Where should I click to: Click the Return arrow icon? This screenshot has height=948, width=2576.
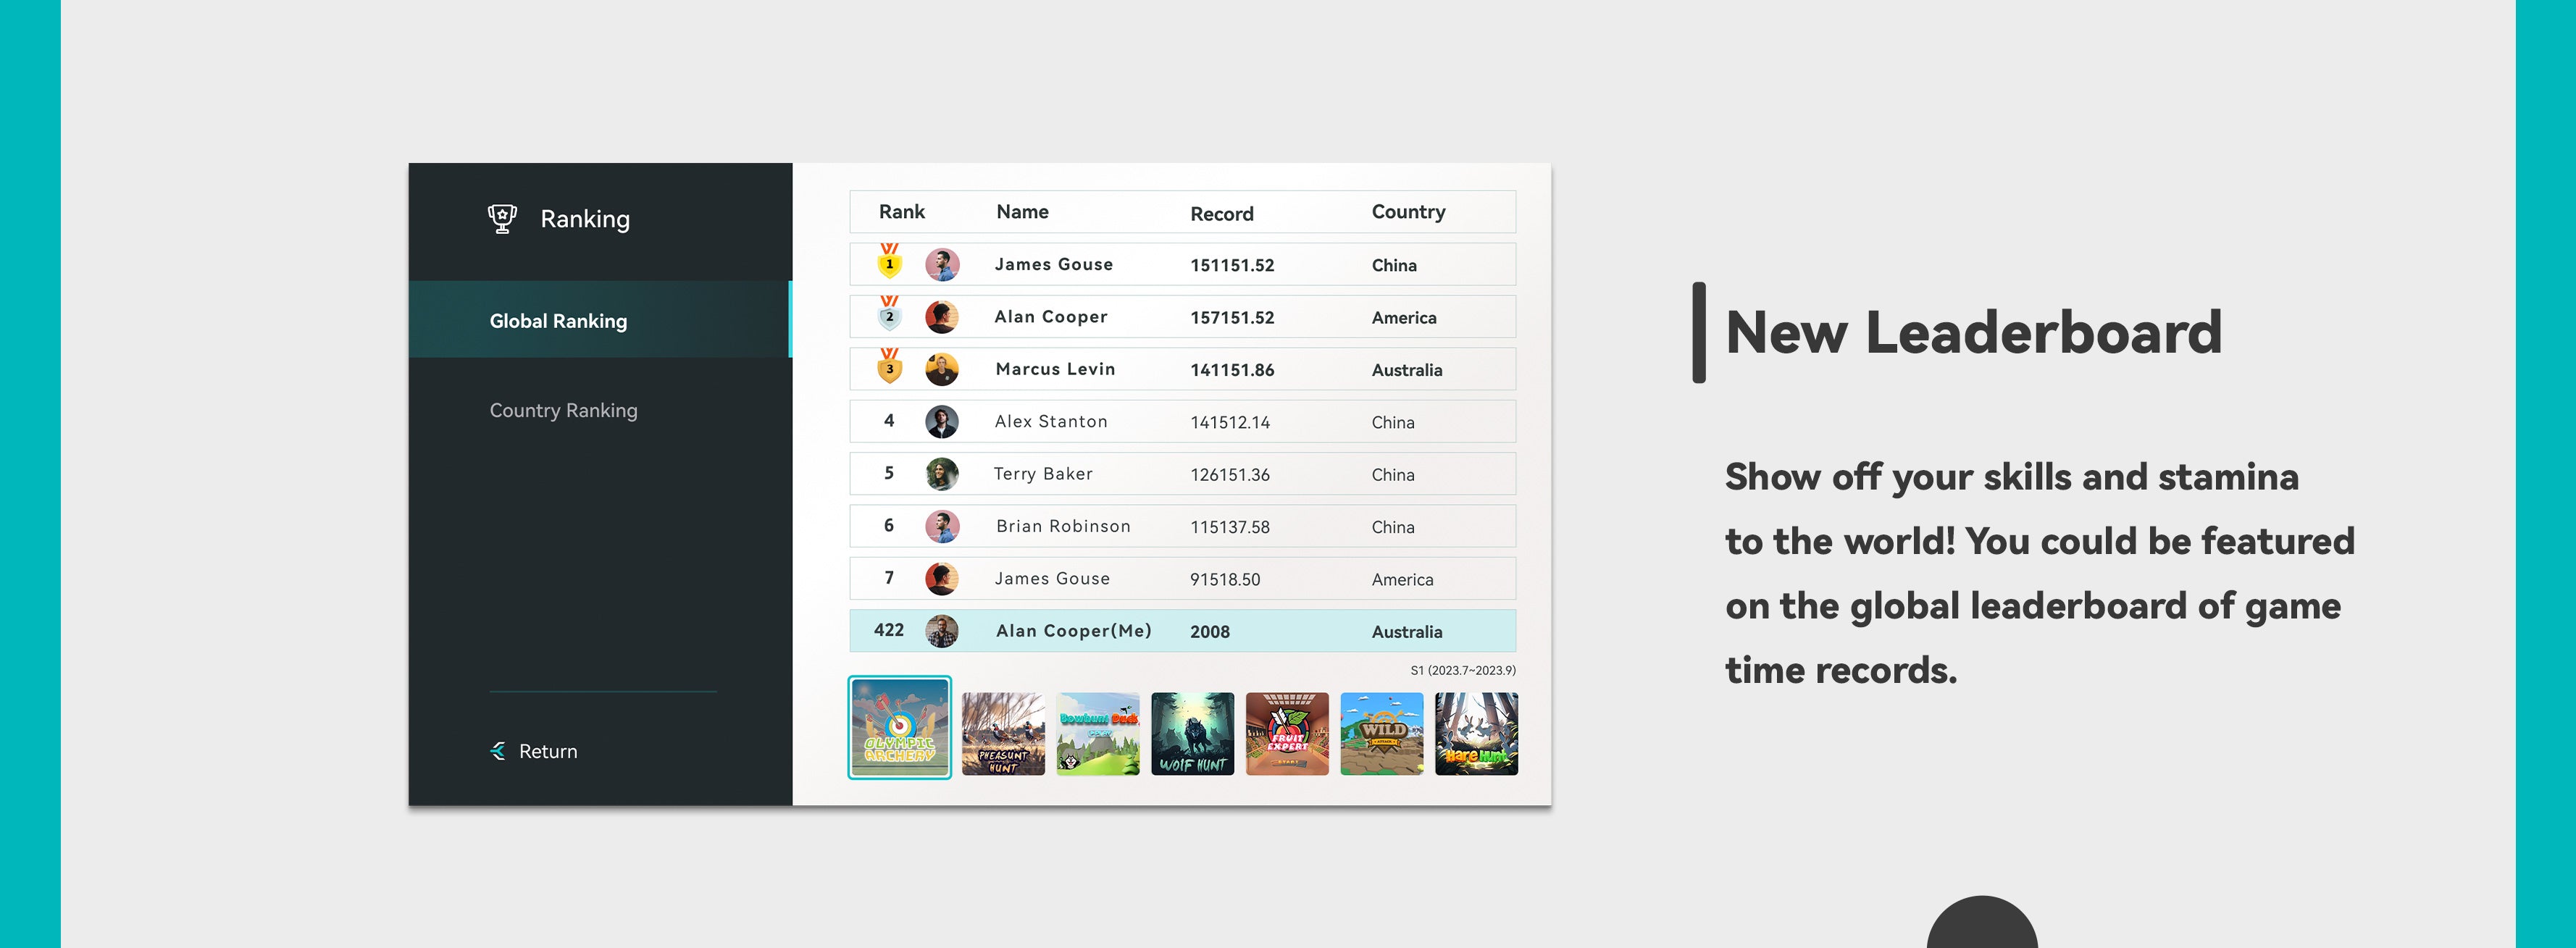pos(498,751)
